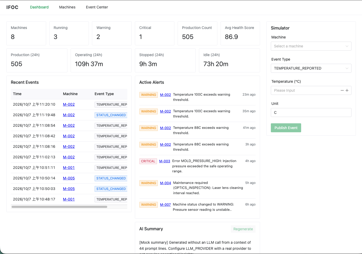Image resolution: width=362 pixels, height=254 pixels.
Task: Open M-001 link in the 10:51:11 event row
Action: pos(69,168)
